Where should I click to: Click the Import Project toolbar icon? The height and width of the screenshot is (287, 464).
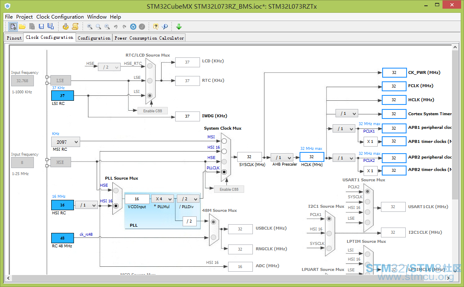click(32, 26)
